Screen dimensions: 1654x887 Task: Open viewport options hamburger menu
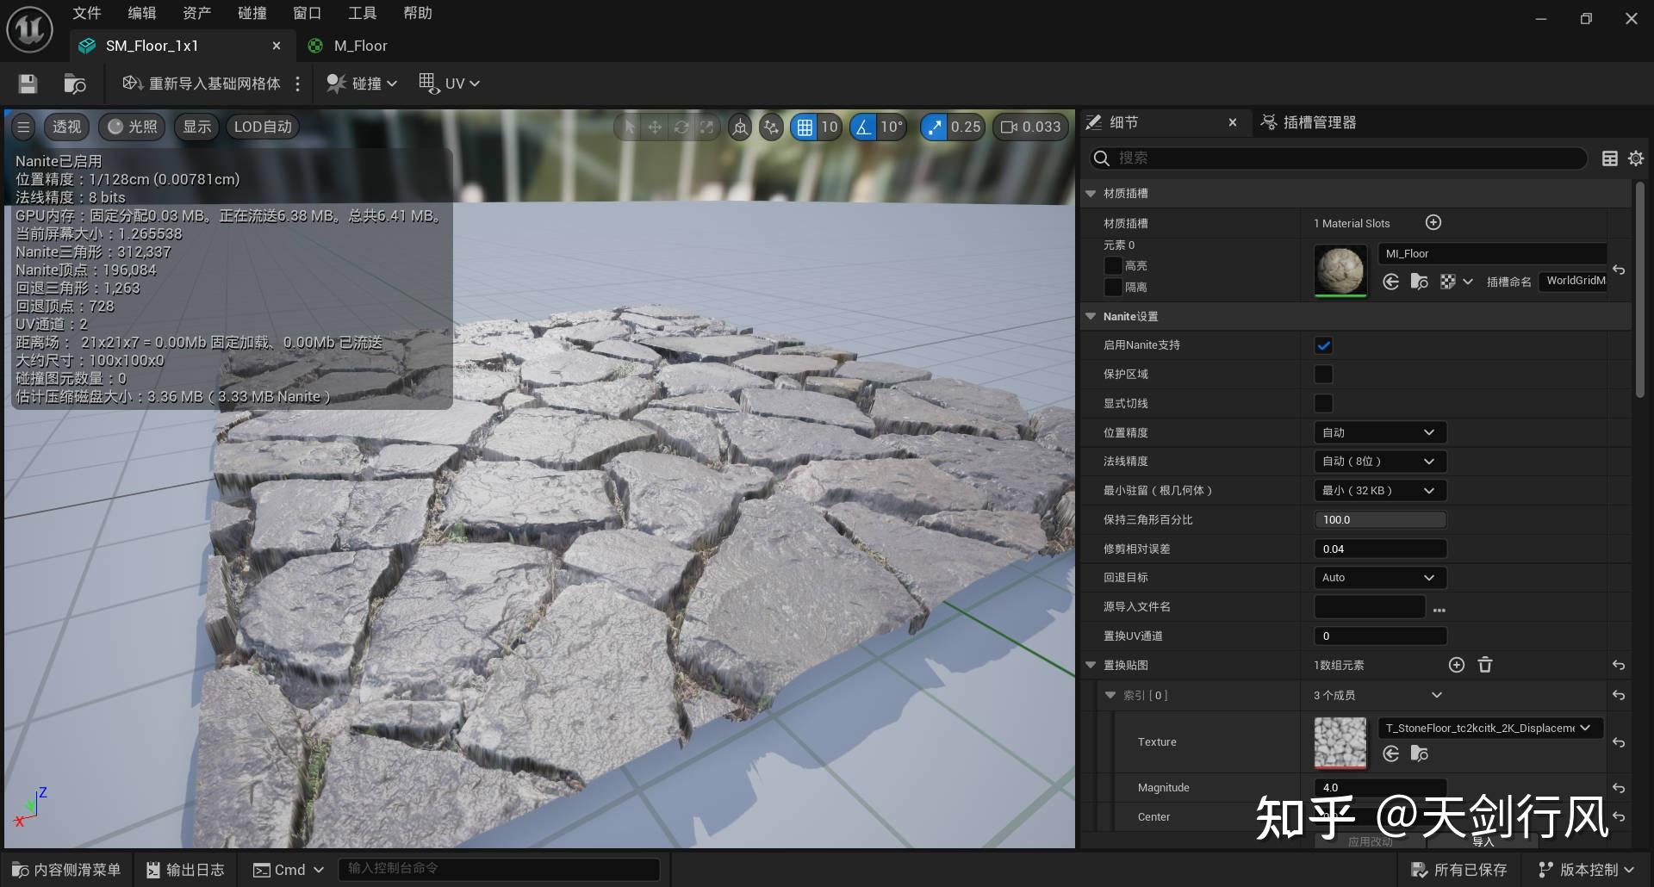23,127
